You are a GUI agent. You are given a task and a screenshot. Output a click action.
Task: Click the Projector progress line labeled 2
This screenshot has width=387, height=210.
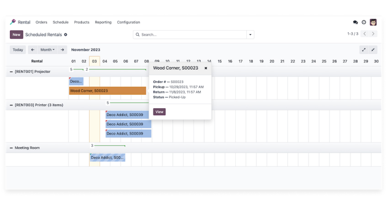tap(117, 69)
